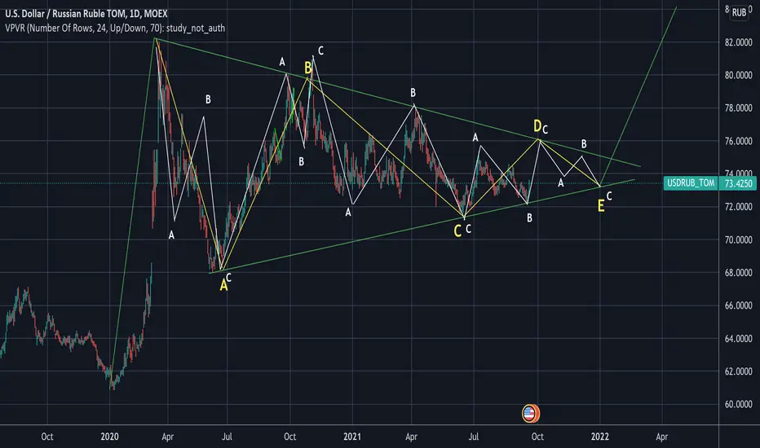Click the 78.0000 price axis label
Image resolution: width=760 pixels, height=448 pixels.
[x=738, y=108]
